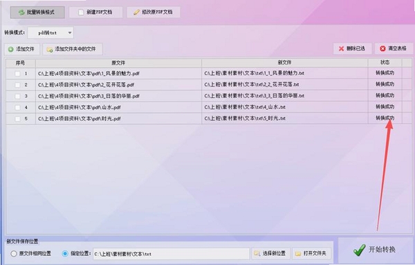
Task: Click the 删除已选 button
Action: [x=352, y=48]
